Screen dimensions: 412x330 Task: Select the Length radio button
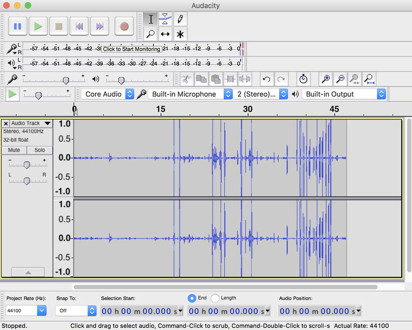[x=215, y=298]
